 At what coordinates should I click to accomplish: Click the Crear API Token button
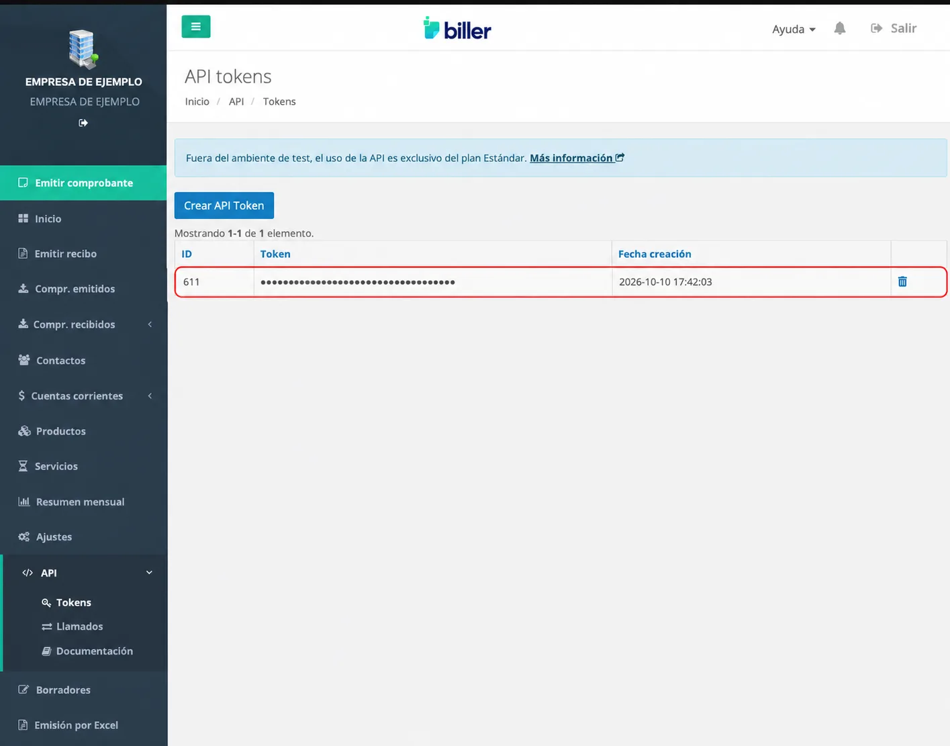point(224,205)
